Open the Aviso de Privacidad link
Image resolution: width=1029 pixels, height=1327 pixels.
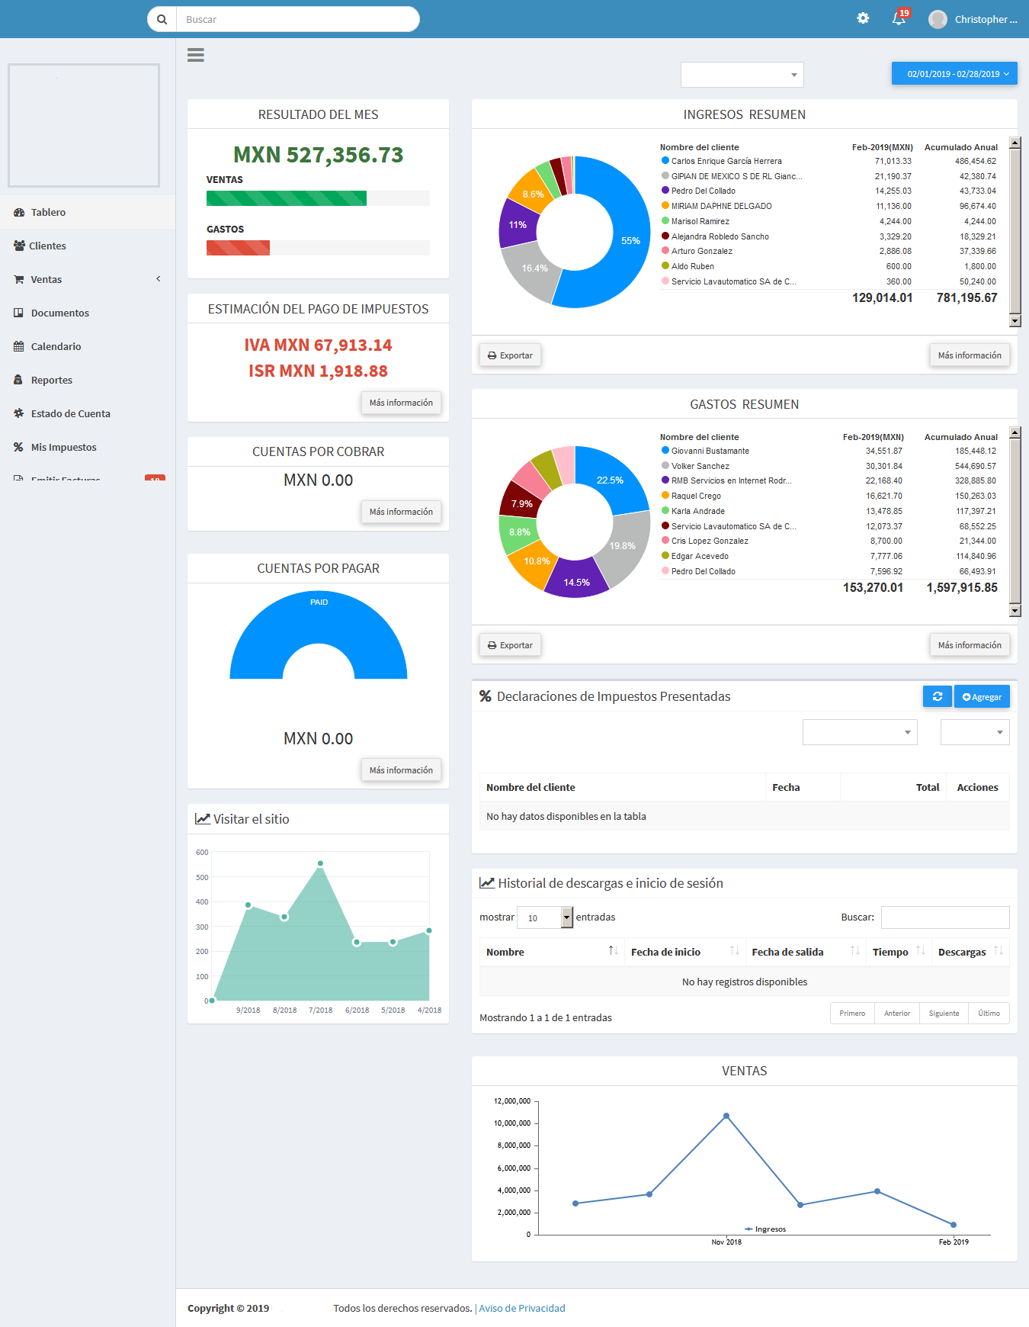[x=522, y=1308]
